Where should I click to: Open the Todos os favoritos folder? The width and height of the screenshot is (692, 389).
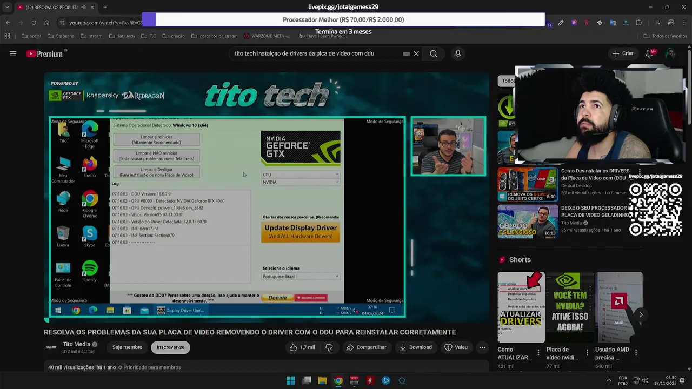pyautogui.click(x=665, y=36)
